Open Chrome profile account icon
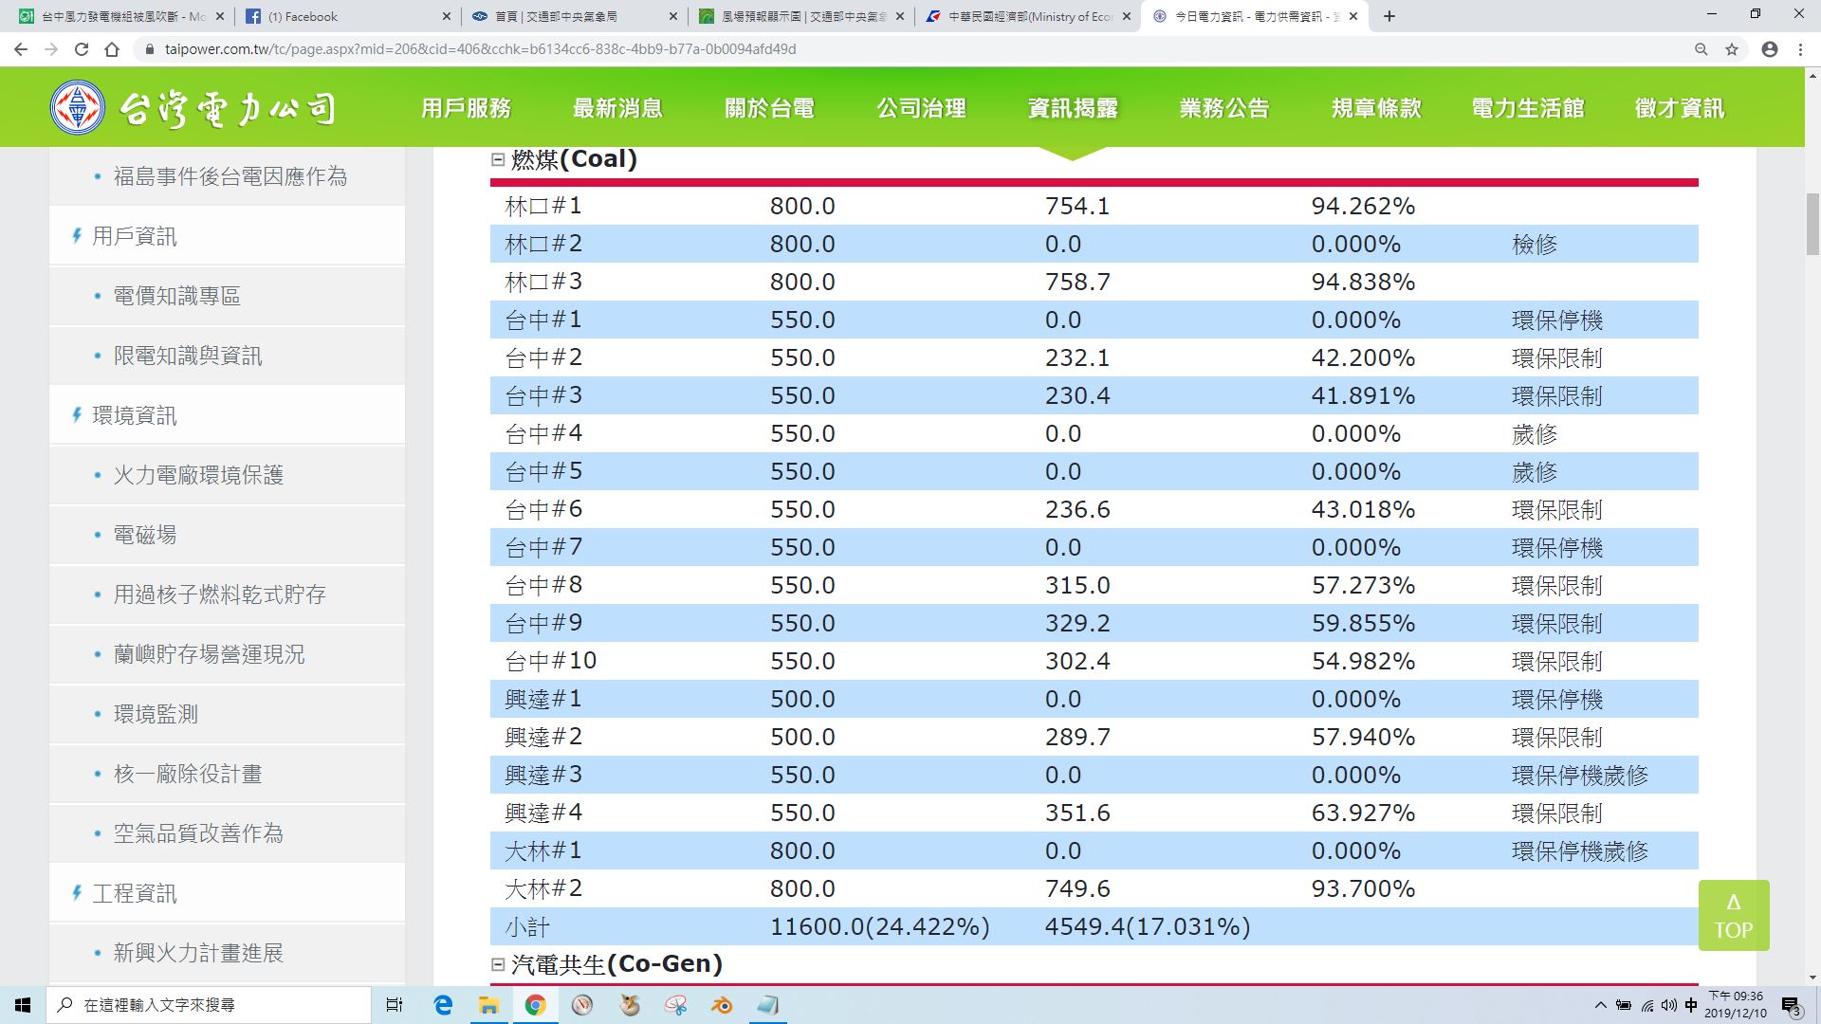 pos(1770,49)
